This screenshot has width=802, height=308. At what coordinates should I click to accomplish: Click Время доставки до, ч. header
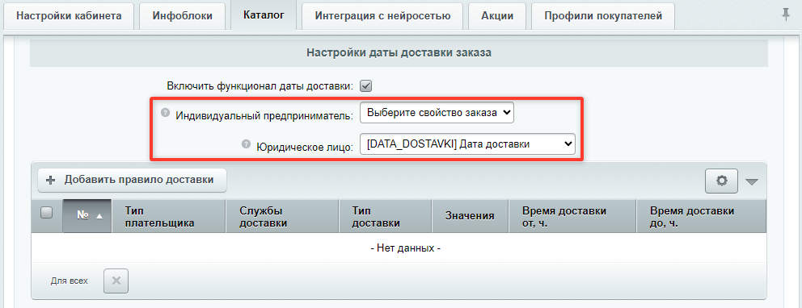(701, 216)
